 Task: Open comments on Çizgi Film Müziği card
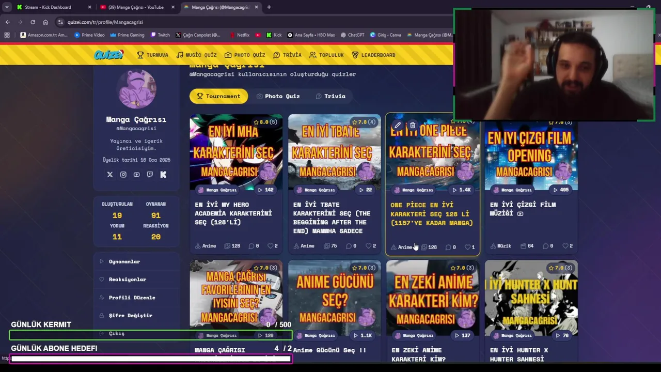(547, 246)
